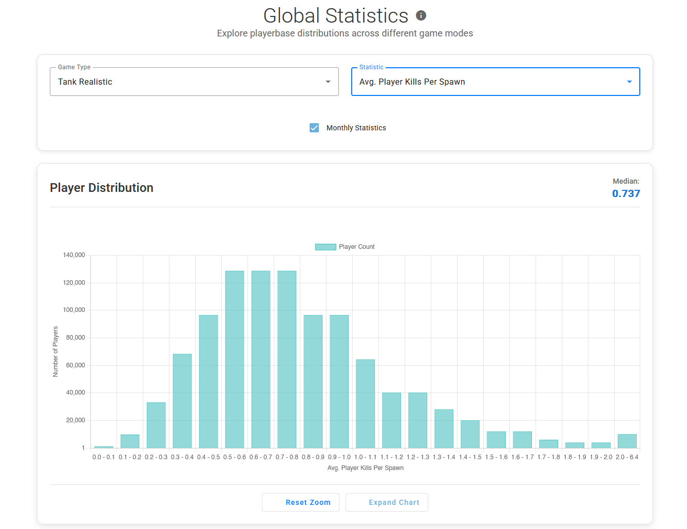
Task: Select the 0.6 - 0.7 histogram bar
Action: pyautogui.click(x=261, y=360)
